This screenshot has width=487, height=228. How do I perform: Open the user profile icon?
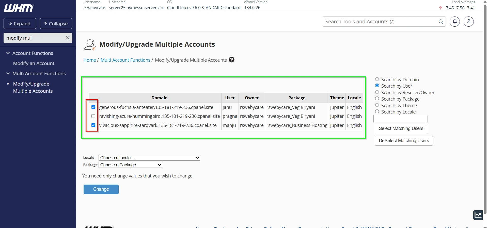tap(469, 22)
